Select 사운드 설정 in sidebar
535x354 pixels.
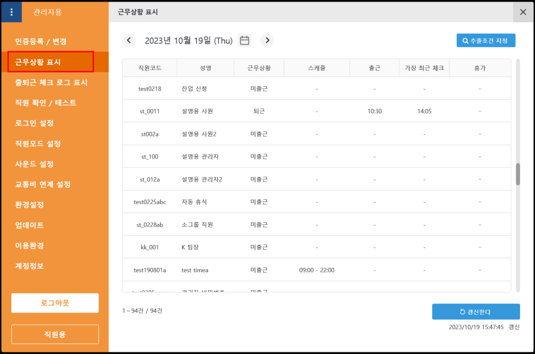(34, 164)
